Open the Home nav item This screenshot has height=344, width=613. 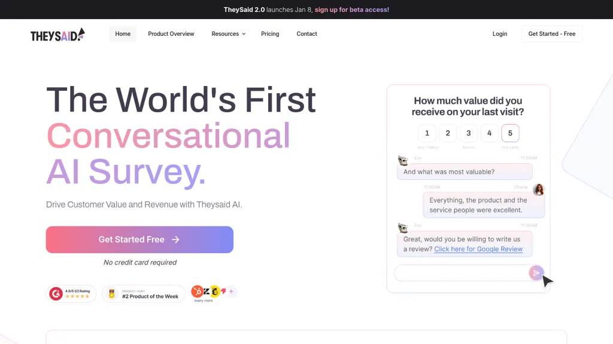click(x=123, y=34)
